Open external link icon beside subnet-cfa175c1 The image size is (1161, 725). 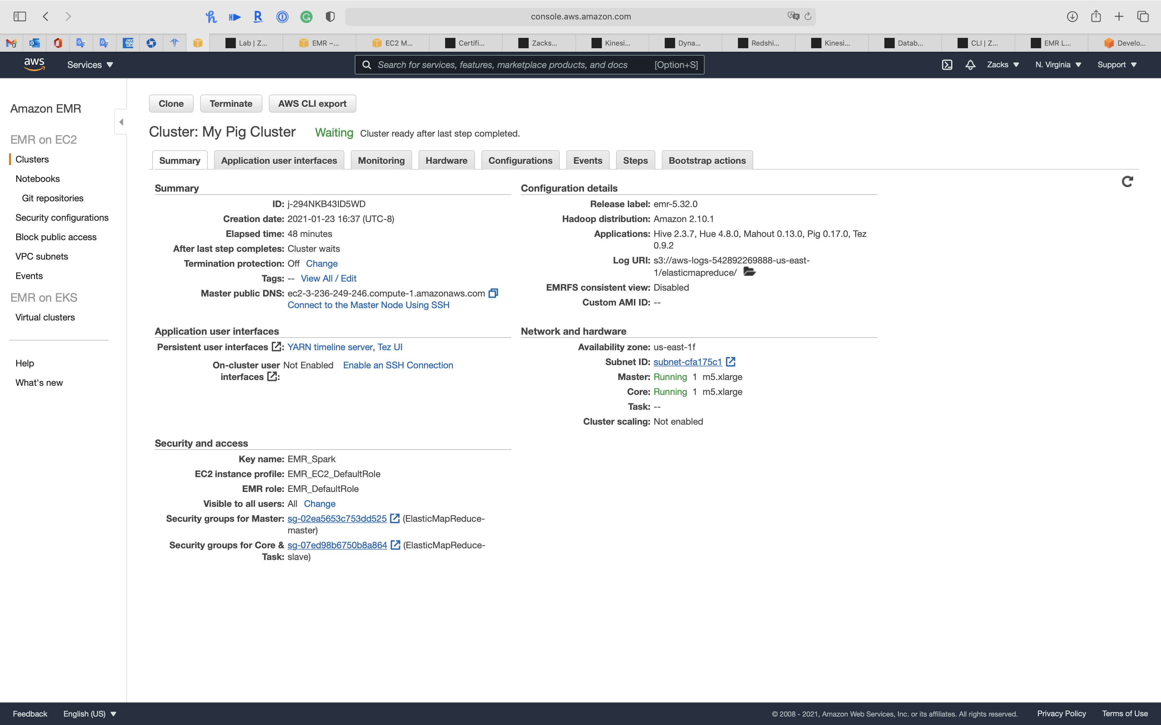point(731,362)
